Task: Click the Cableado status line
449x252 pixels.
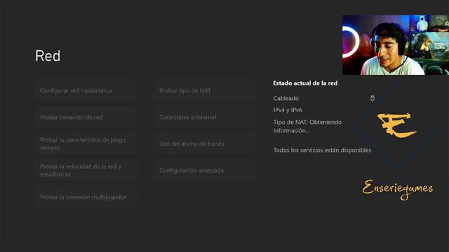Action: [x=286, y=98]
